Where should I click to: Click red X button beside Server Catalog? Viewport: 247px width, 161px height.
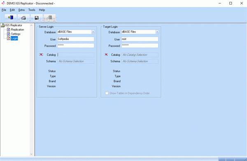[41, 54]
